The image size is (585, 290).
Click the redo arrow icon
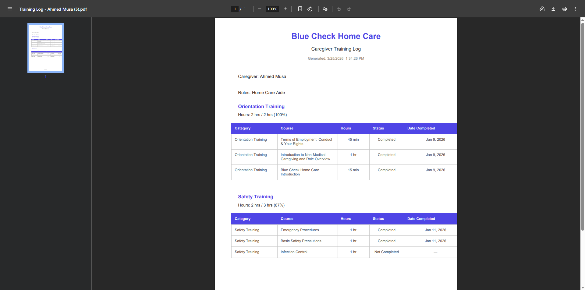349,9
